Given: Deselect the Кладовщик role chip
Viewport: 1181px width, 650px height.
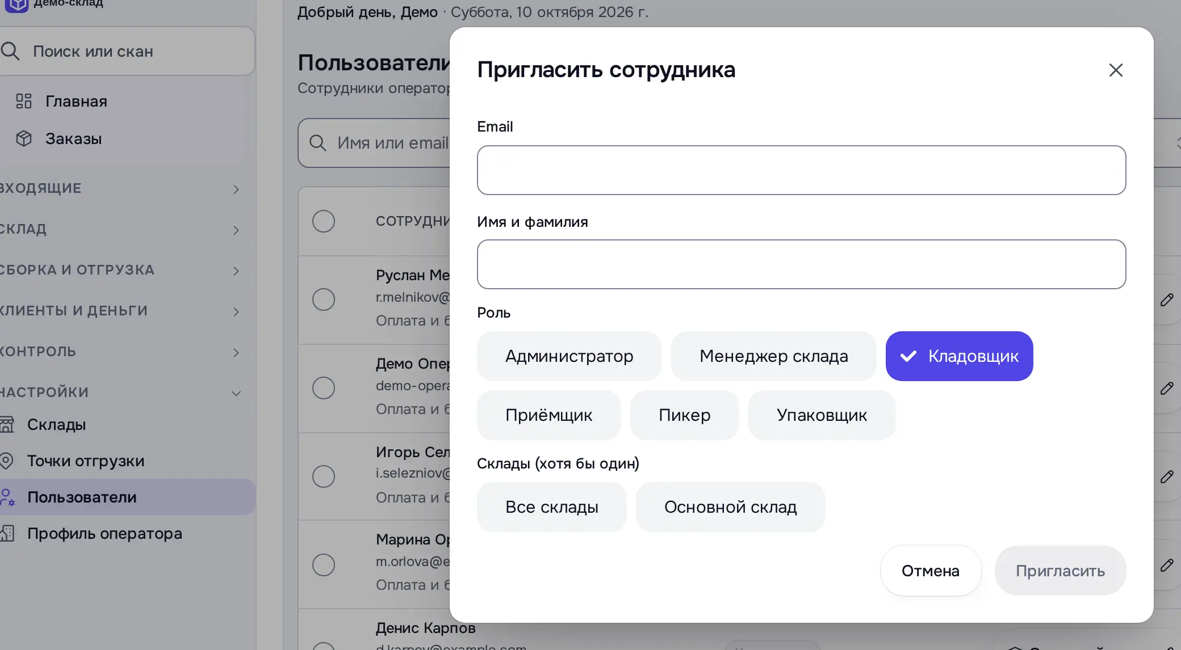Looking at the screenshot, I should (x=959, y=356).
